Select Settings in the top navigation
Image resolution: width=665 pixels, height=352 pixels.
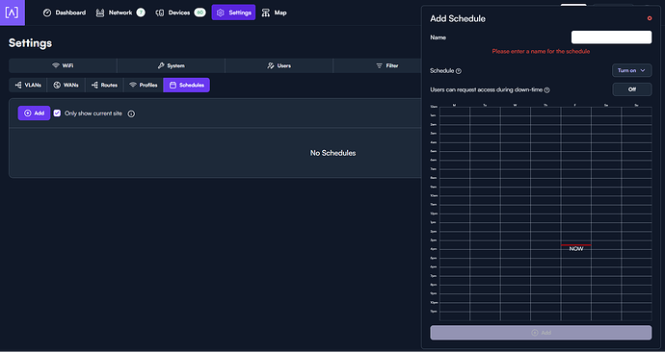pos(233,13)
